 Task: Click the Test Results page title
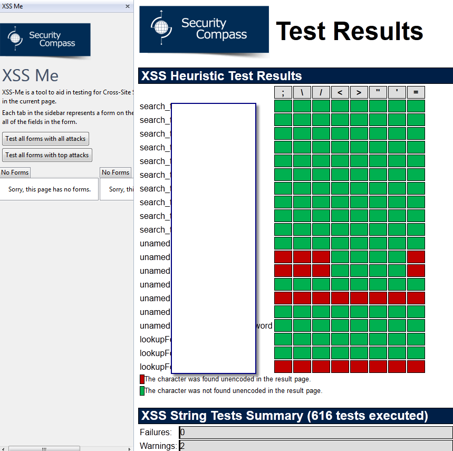[x=349, y=31]
